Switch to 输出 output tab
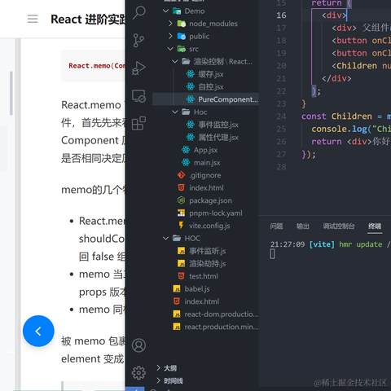The height and width of the screenshot is (391, 391). pos(303,226)
